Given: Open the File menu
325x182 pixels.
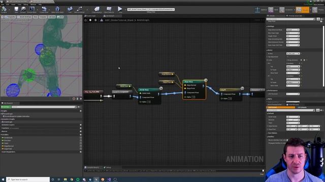Looking at the screenshot, I should point(2,5).
